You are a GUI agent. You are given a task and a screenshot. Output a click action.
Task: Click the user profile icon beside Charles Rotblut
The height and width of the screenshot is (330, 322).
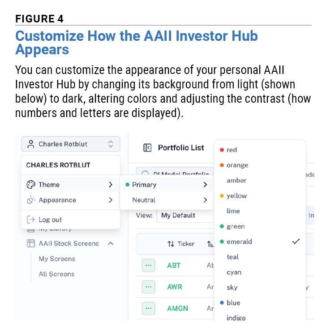31,144
